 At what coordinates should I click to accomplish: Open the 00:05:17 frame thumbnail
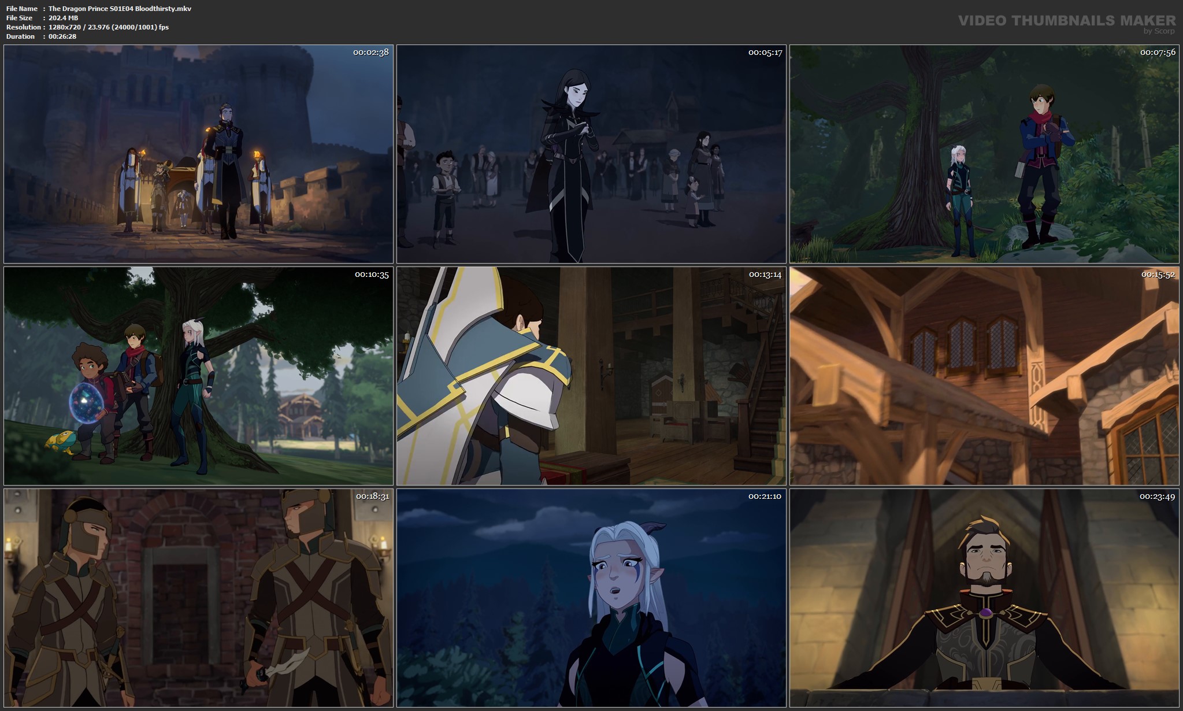[591, 154]
